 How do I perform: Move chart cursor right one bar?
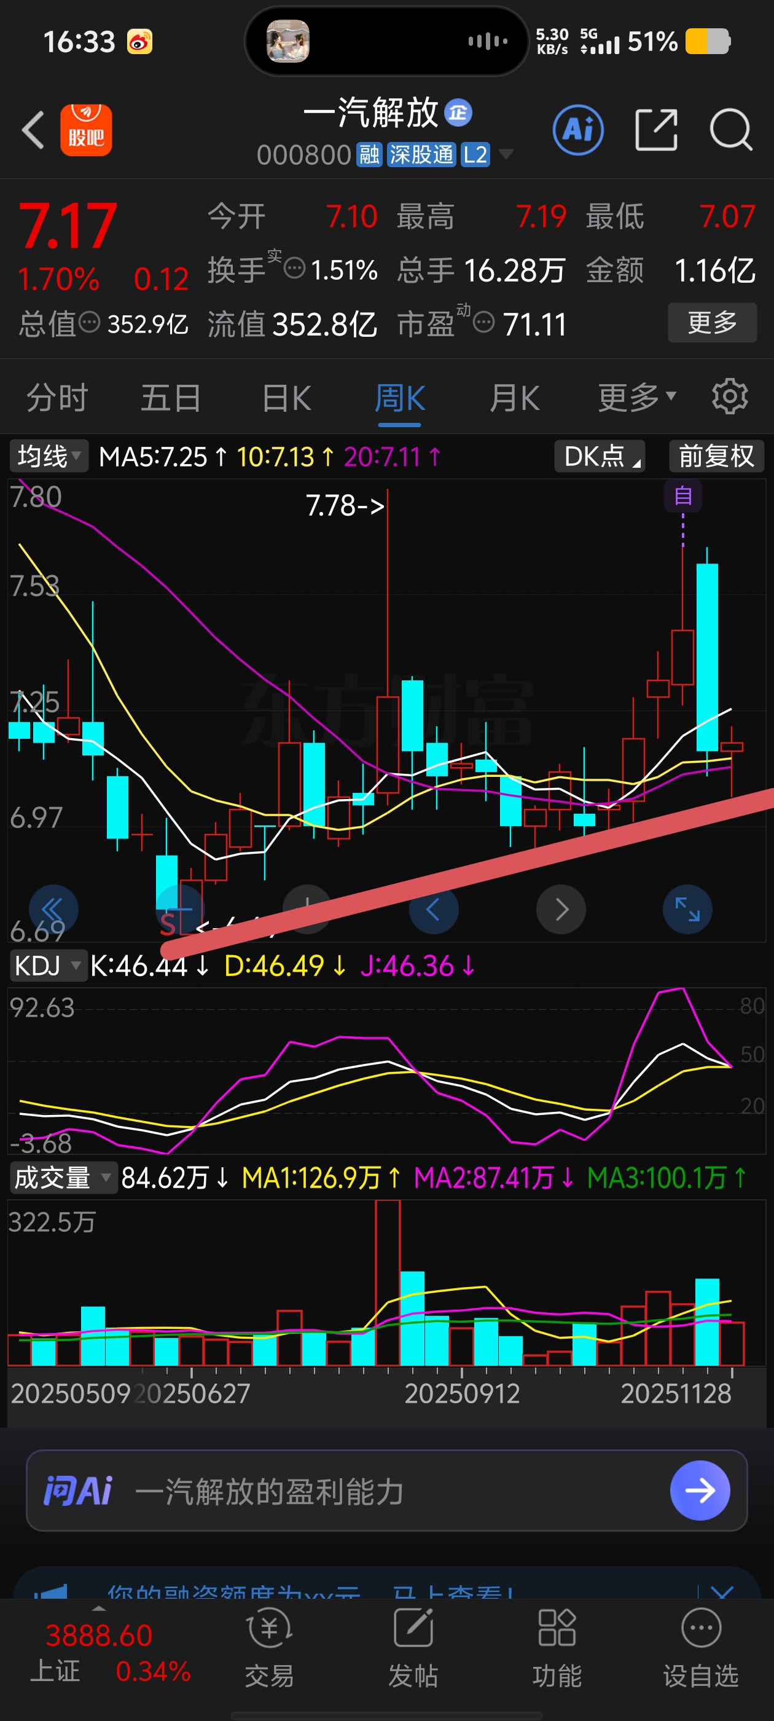click(561, 909)
